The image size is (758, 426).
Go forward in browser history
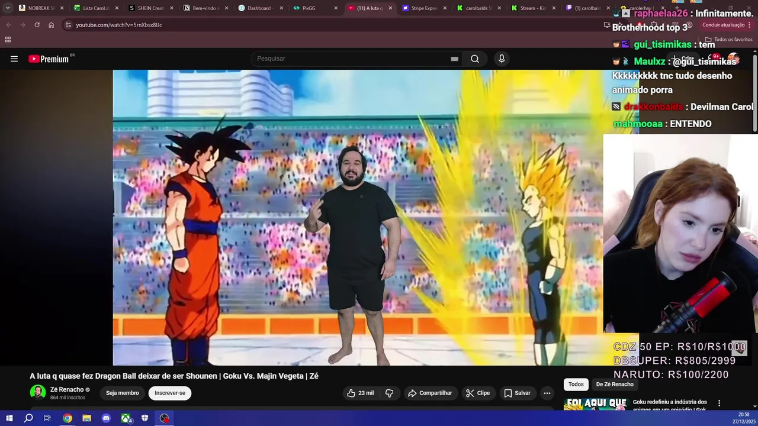[23, 25]
